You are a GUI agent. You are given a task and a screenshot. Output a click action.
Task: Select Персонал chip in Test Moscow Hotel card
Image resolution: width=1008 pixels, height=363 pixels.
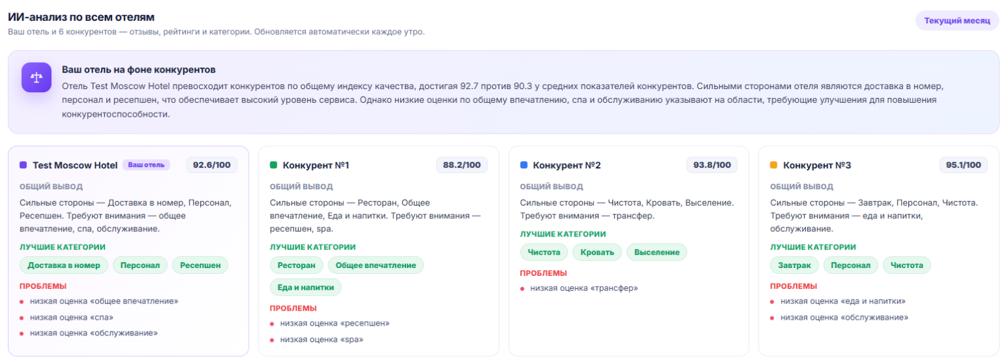point(140,265)
